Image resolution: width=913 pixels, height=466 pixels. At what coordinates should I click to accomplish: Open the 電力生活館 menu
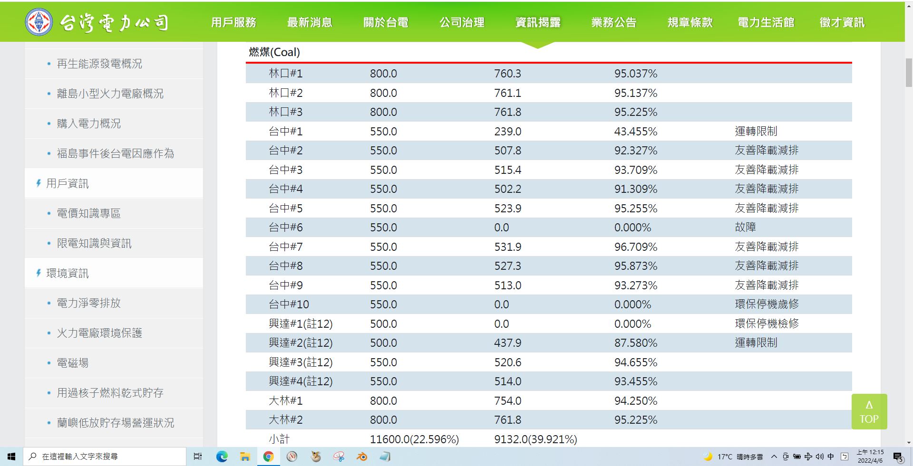pos(766,22)
